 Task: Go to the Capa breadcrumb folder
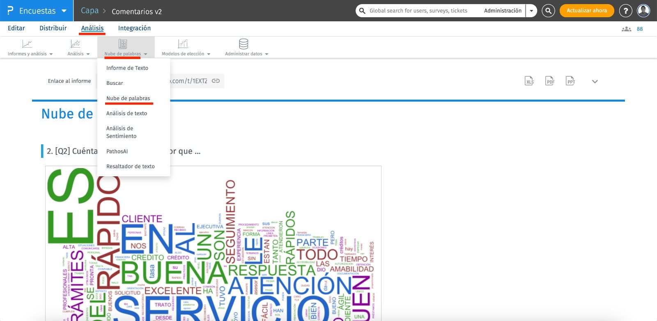click(x=90, y=11)
